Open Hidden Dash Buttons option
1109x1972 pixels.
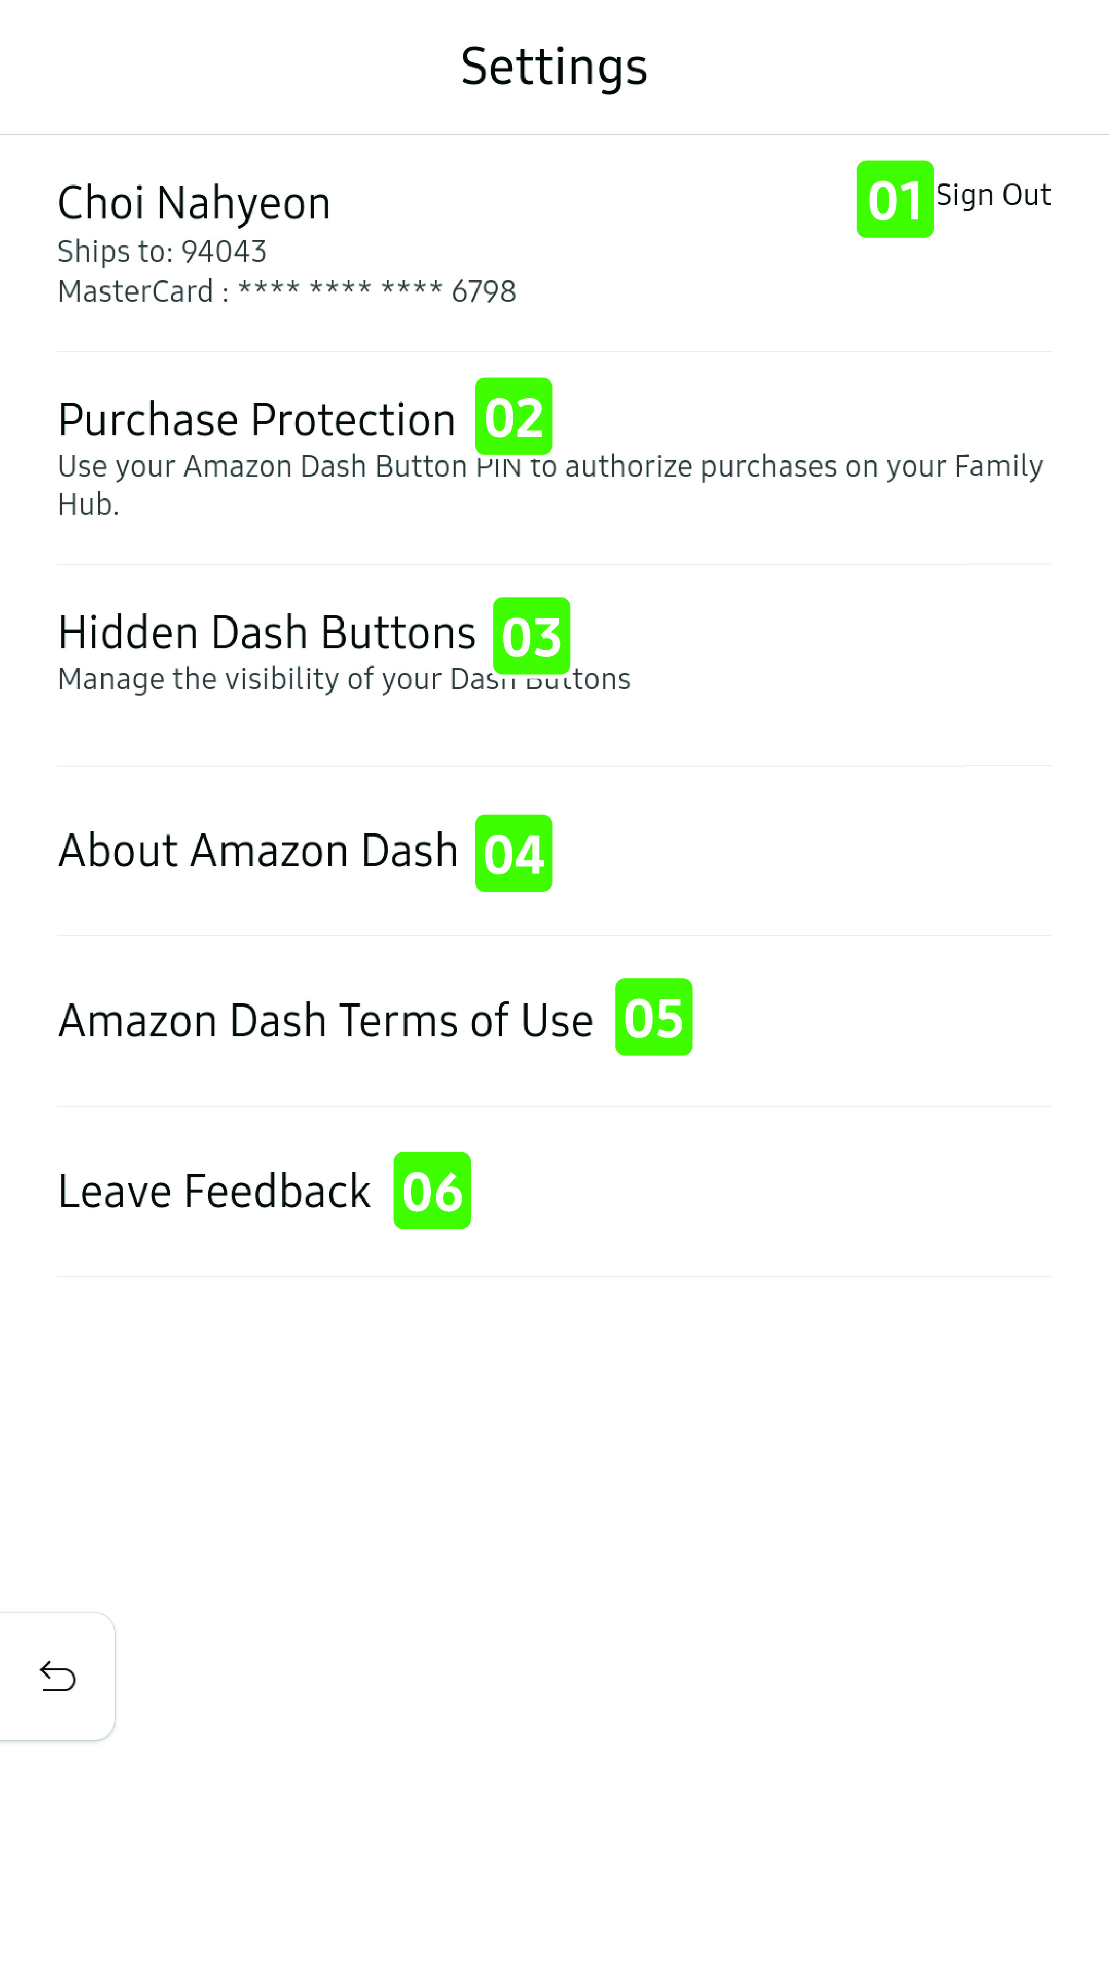pos(266,633)
